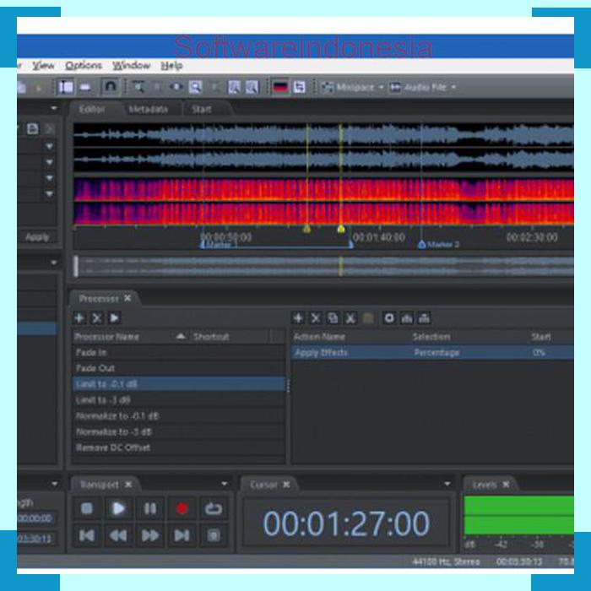591x591 pixels.
Task: Click the right zoom icon of the pair
Action: tap(252, 87)
